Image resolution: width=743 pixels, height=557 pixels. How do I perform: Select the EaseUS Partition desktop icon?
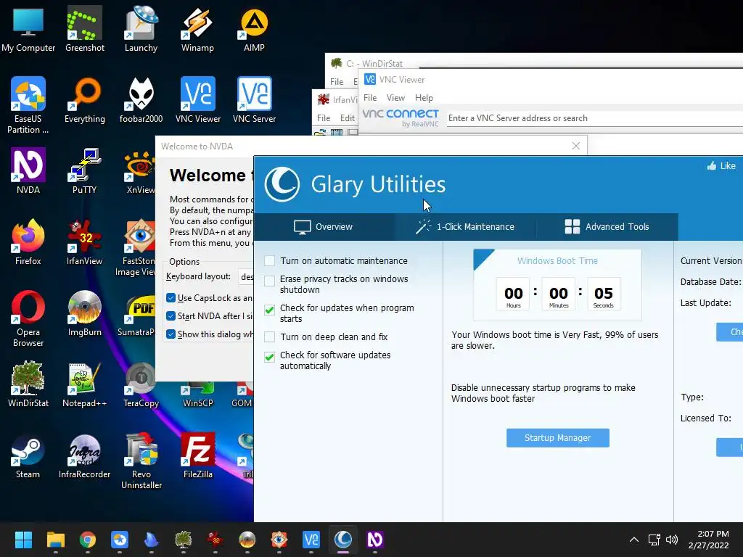point(28,105)
